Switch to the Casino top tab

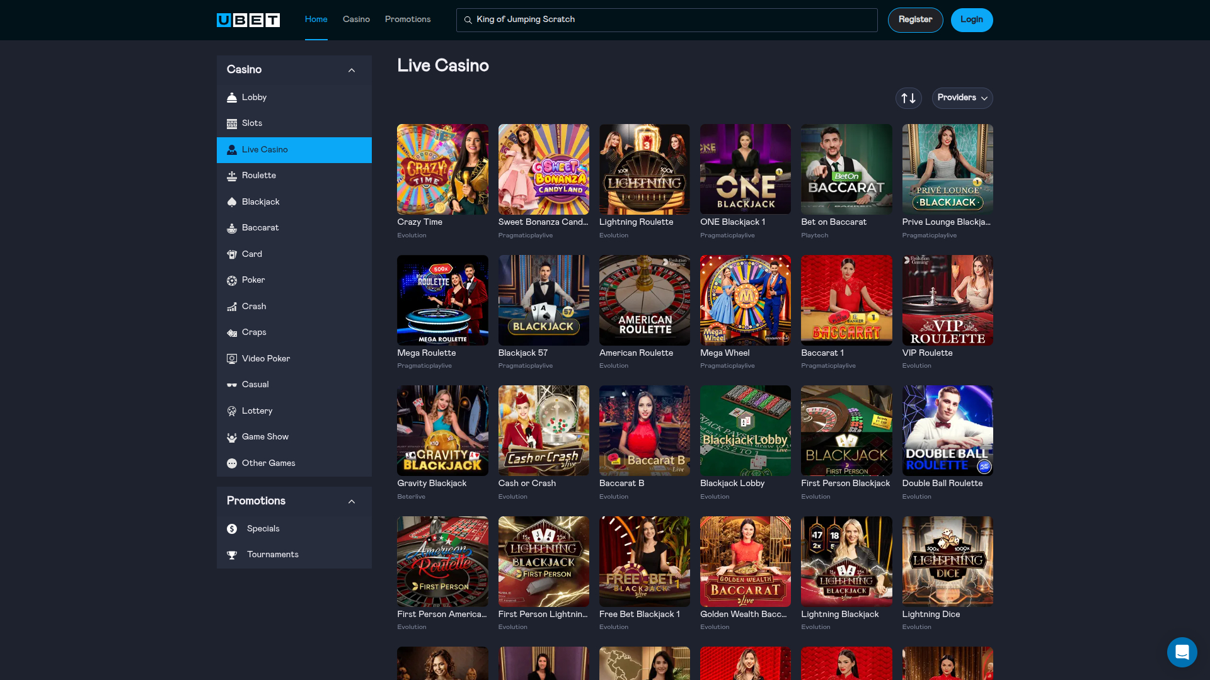pos(356,20)
